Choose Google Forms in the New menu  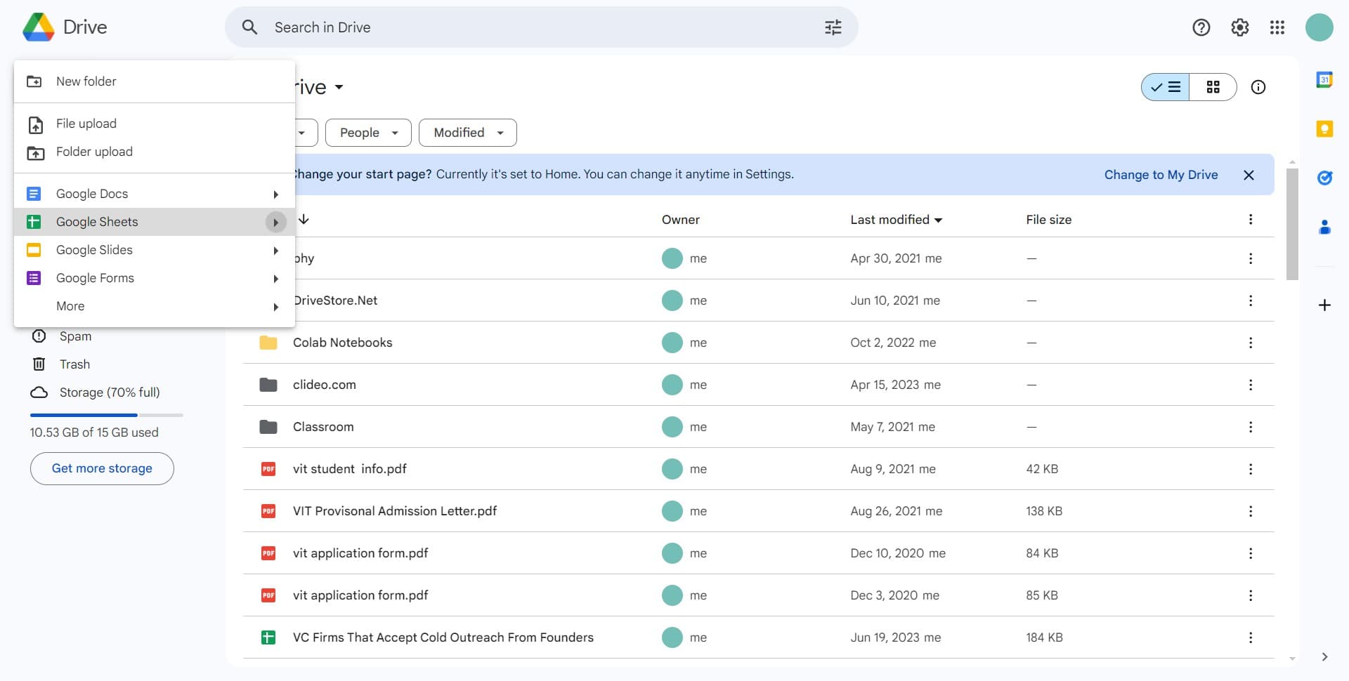[95, 278]
